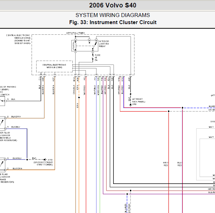Viewport: 215px width, 213px height.
Task: Click the "BLU/ RED" label on lower blue wire
Action: point(180,164)
